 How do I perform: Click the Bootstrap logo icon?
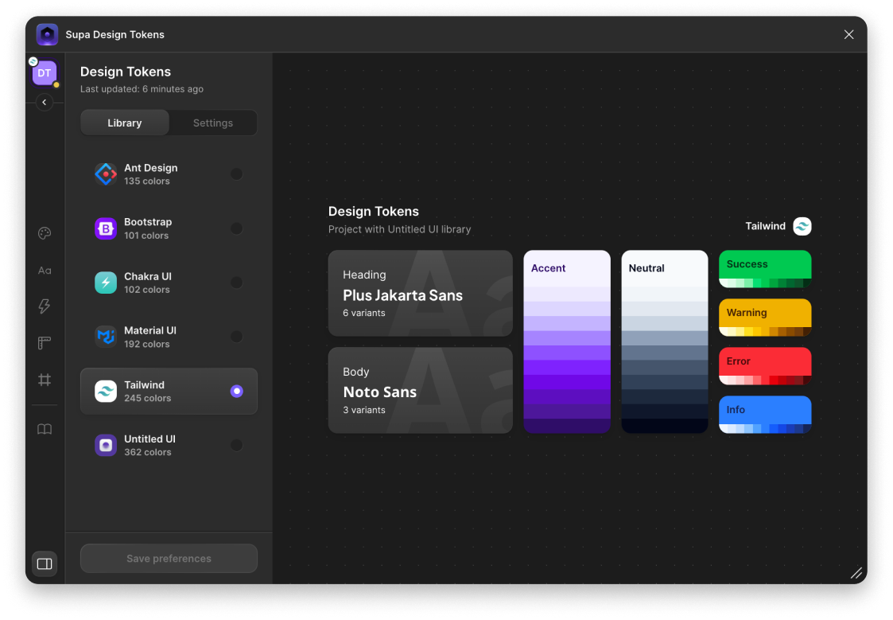(105, 228)
